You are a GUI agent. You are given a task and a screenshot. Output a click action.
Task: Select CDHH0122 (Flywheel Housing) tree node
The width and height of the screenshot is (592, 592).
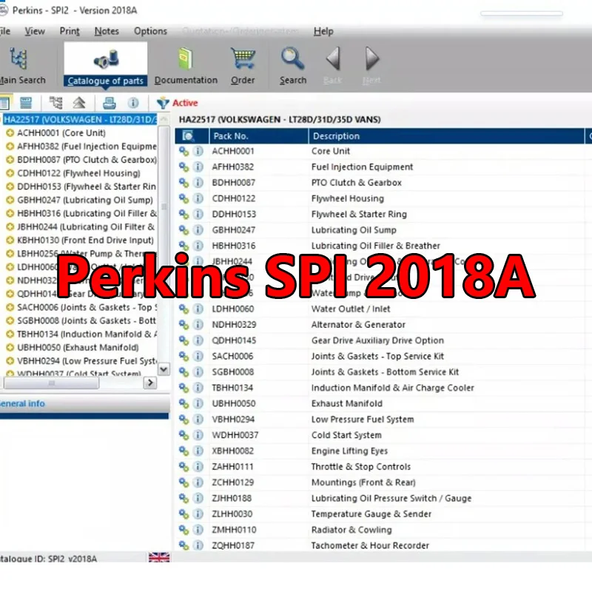(78, 173)
